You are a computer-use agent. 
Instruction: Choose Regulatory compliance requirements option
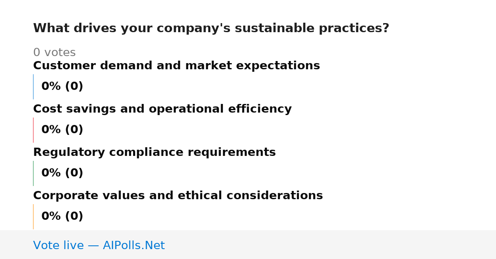[x=154, y=153]
